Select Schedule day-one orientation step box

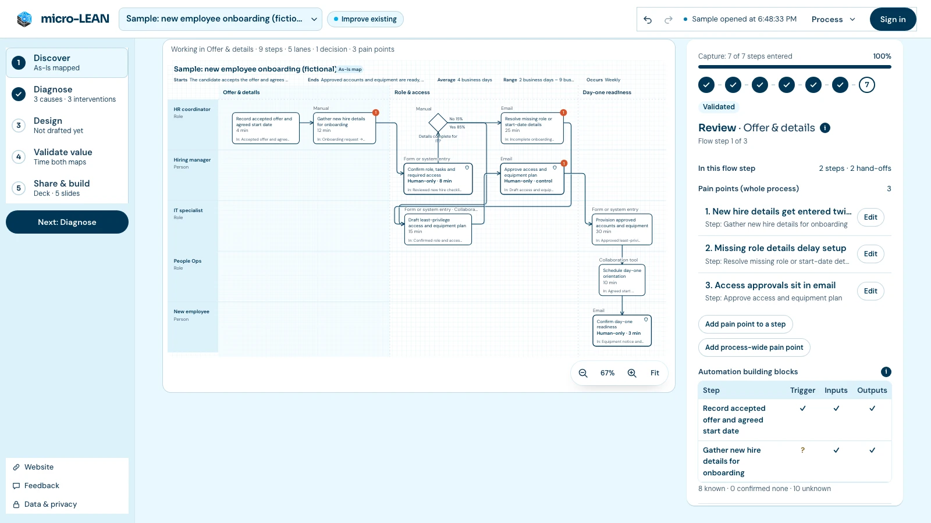(622, 280)
